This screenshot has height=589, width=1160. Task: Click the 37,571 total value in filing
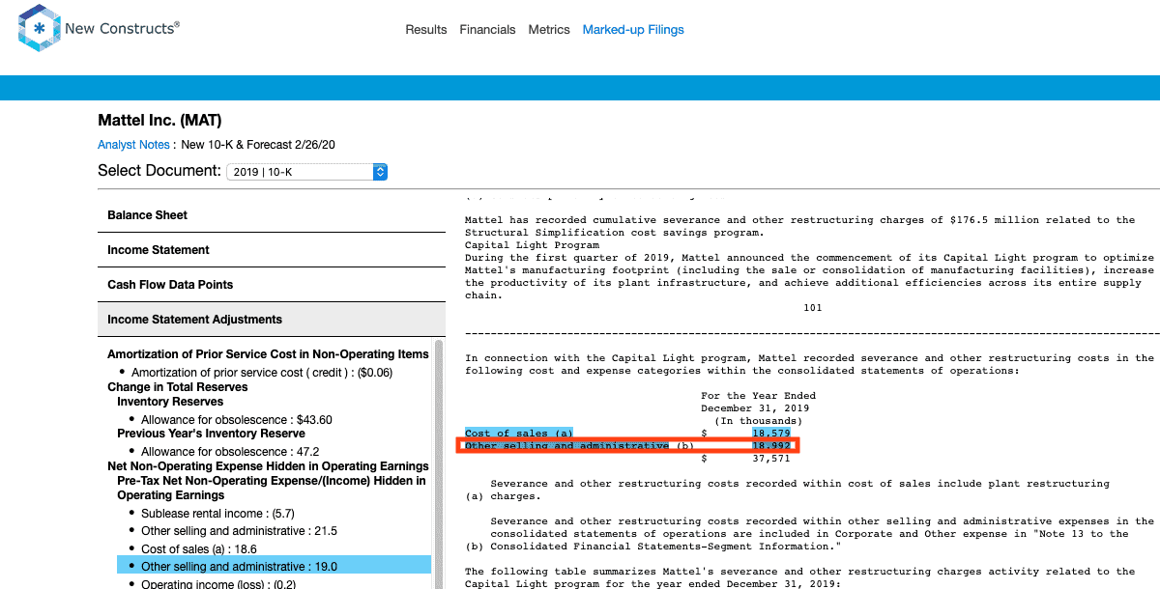771,459
